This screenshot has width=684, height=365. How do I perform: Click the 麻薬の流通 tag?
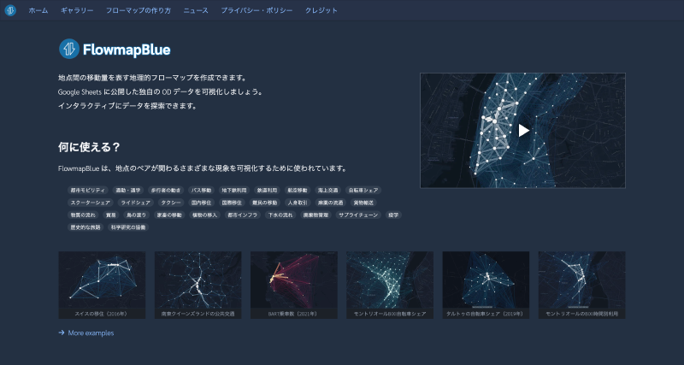click(x=330, y=203)
